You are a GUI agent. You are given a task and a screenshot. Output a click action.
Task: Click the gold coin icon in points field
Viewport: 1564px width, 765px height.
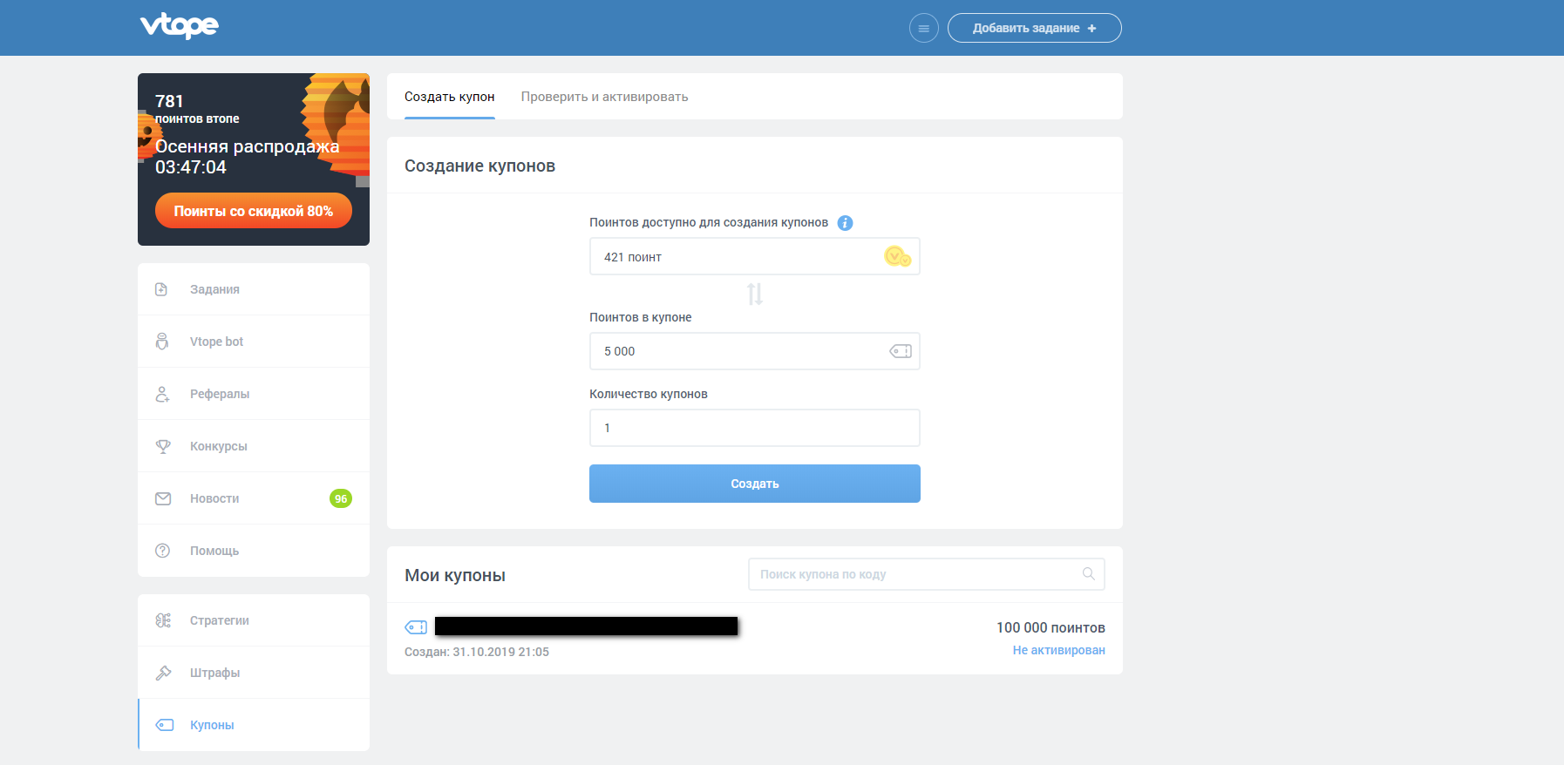coord(897,257)
